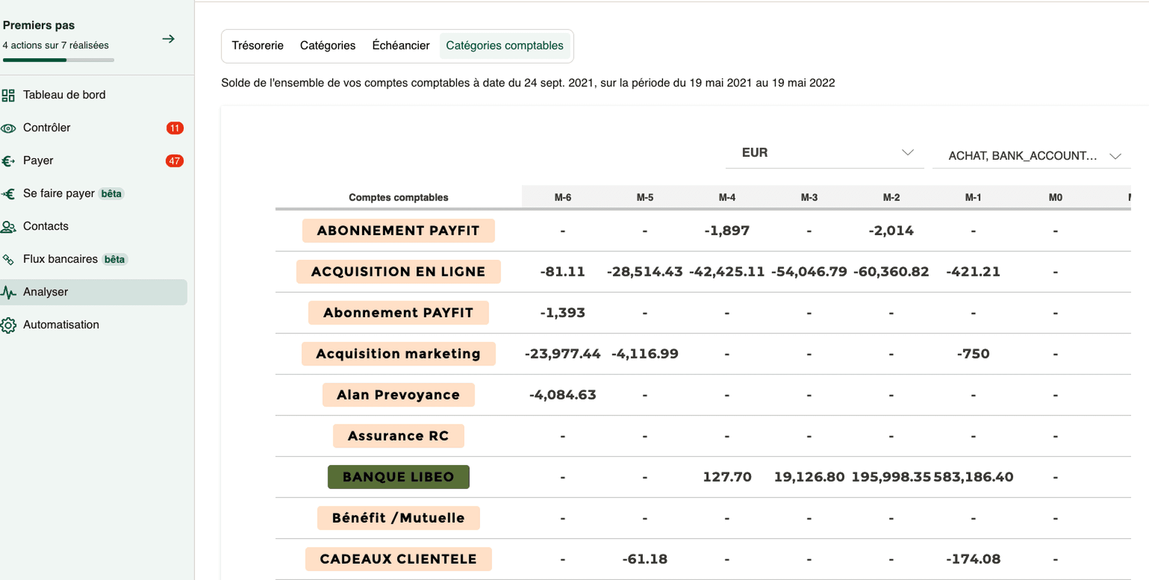Click the M0 column header
This screenshot has height=580, width=1149.
[1055, 198]
